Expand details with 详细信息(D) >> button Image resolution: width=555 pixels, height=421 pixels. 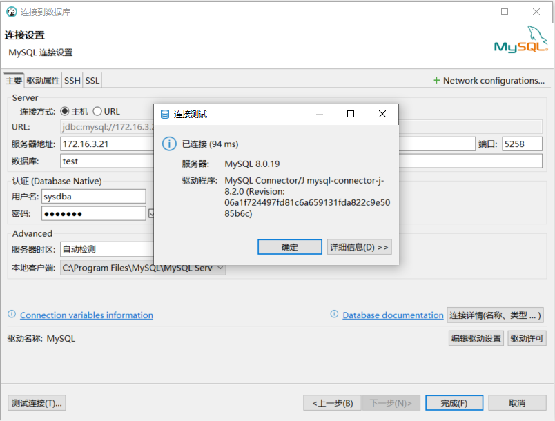click(359, 247)
